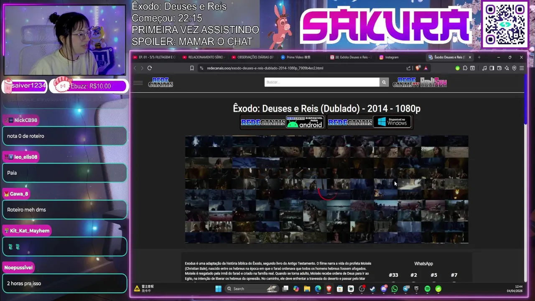Viewport: 535px width, 301px height.
Task: Open the Brave Rewards triangle icon
Action: [x=425, y=68]
